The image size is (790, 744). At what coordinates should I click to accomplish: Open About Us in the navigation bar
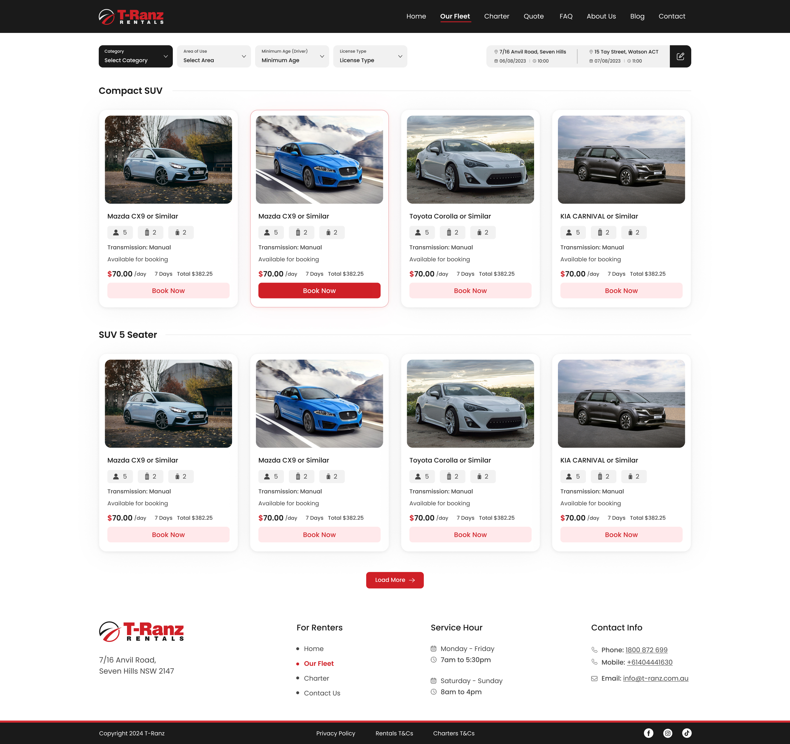point(601,16)
